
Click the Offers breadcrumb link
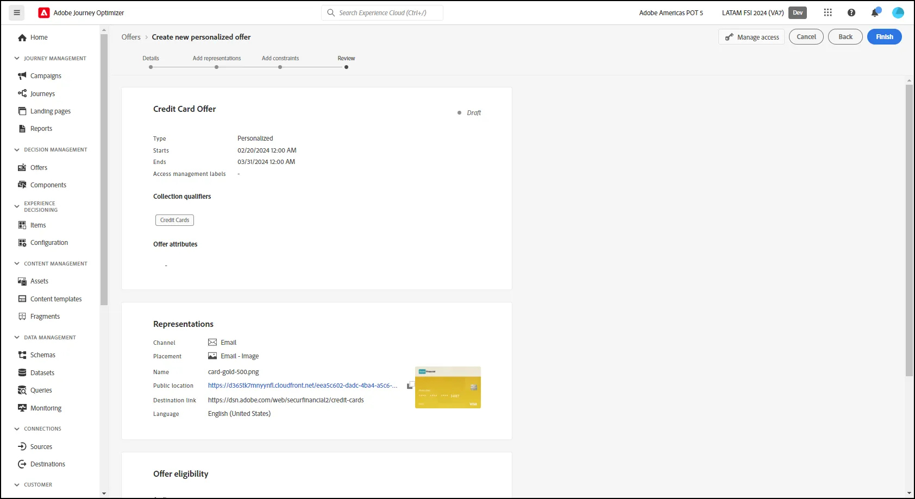point(131,37)
